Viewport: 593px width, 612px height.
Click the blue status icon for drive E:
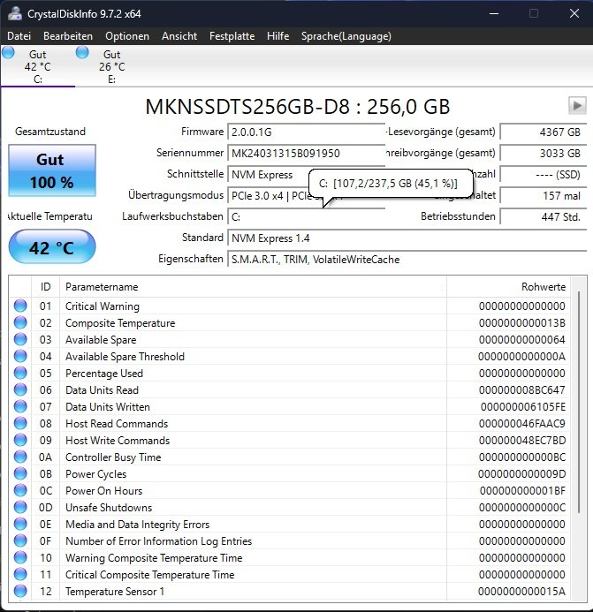click(x=82, y=52)
